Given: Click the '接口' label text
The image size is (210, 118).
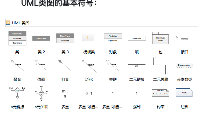Looking at the screenshot, I should click(185, 52).
